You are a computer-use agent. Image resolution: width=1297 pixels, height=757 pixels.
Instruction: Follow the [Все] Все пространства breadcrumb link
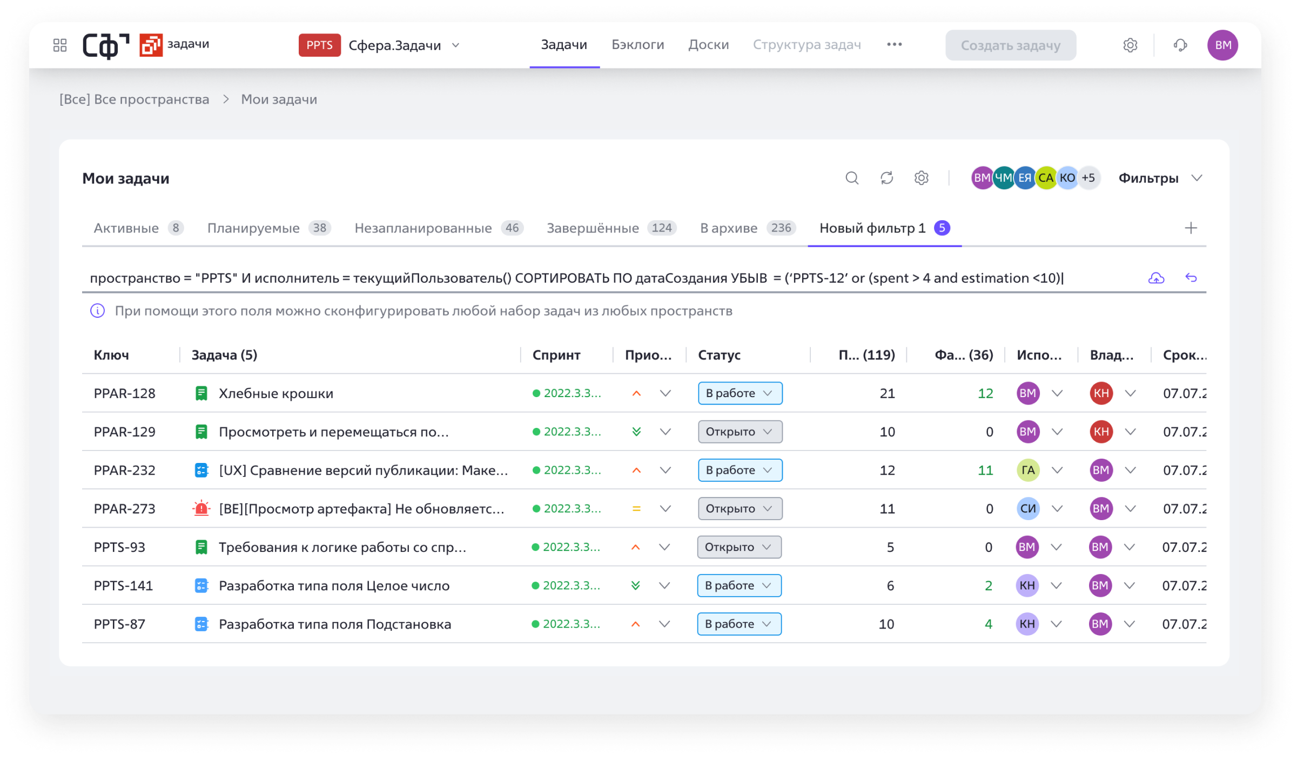click(x=134, y=99)
